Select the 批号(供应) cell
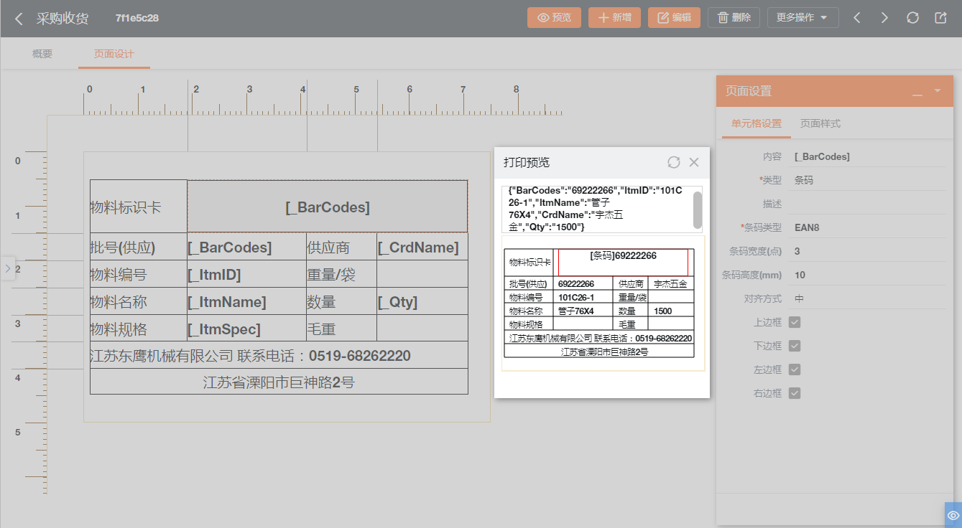The height and width of the screenshot is (528, 962). 139,247
